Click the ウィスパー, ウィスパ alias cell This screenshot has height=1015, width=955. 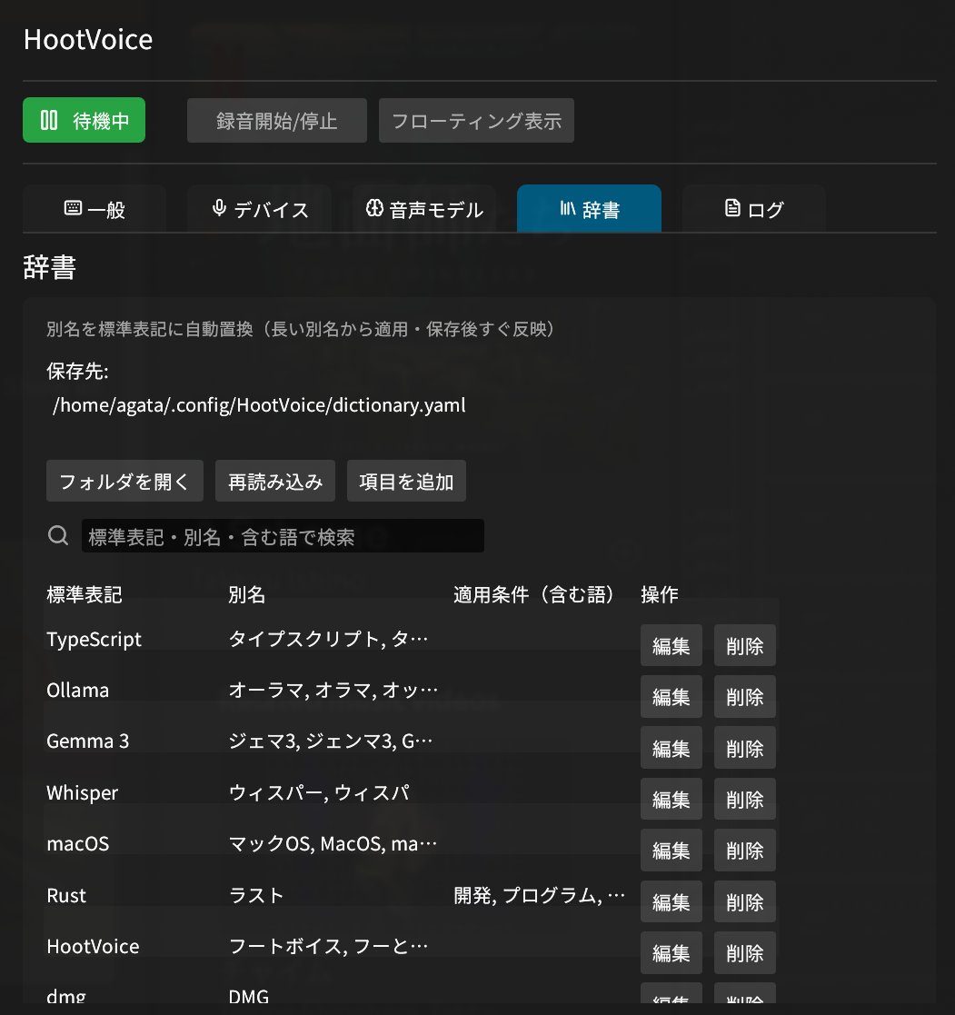[x=319, y=792]
